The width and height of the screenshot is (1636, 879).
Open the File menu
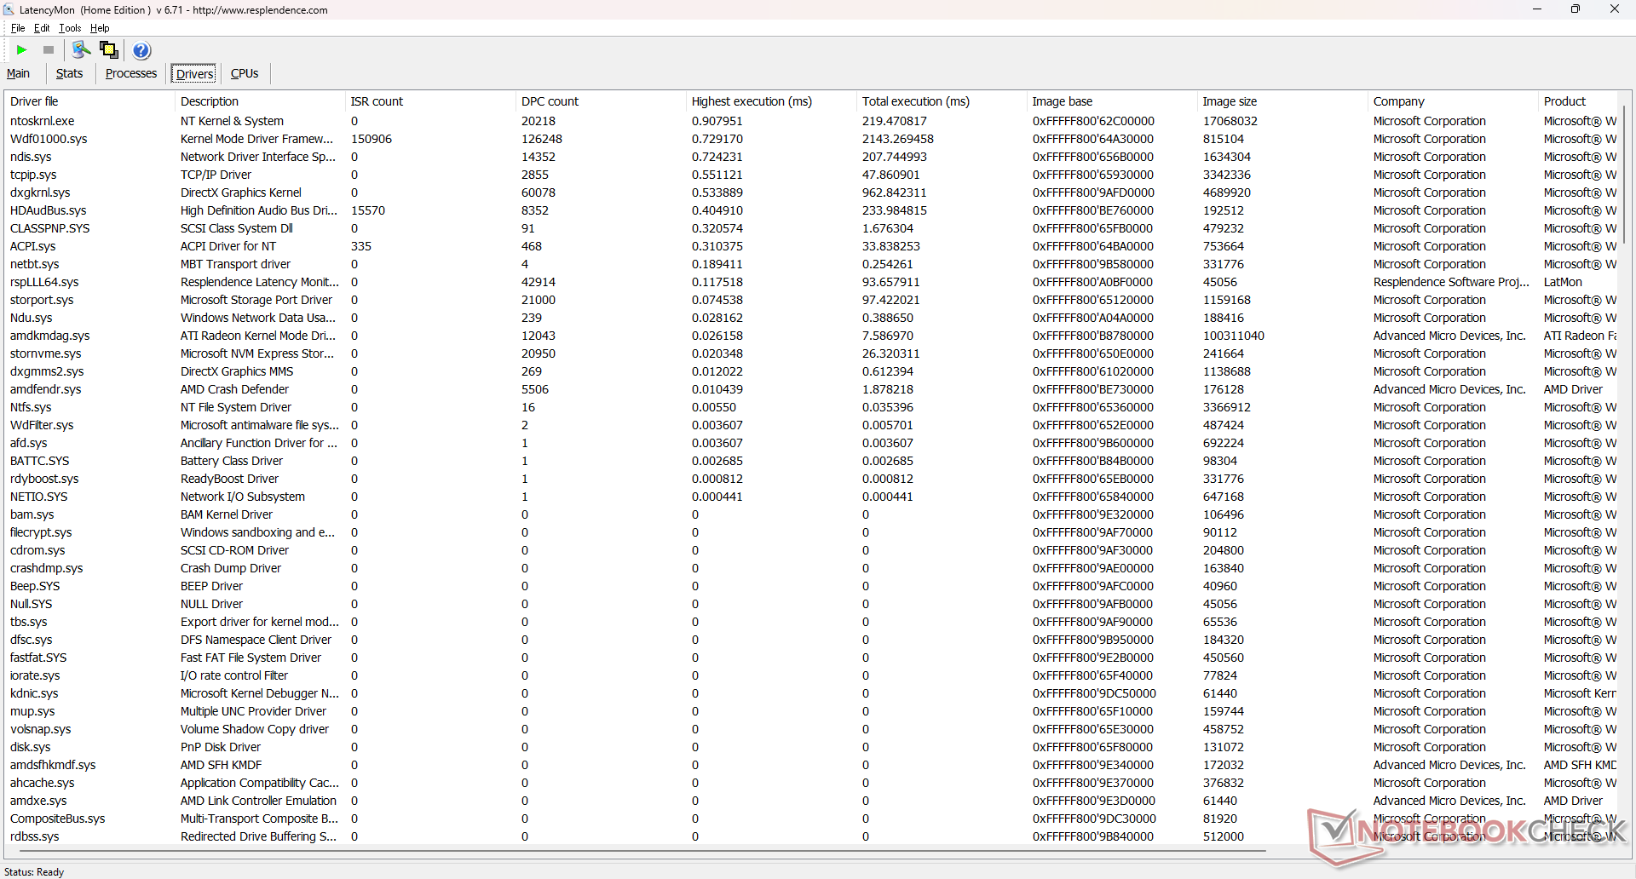coord(18,28)
